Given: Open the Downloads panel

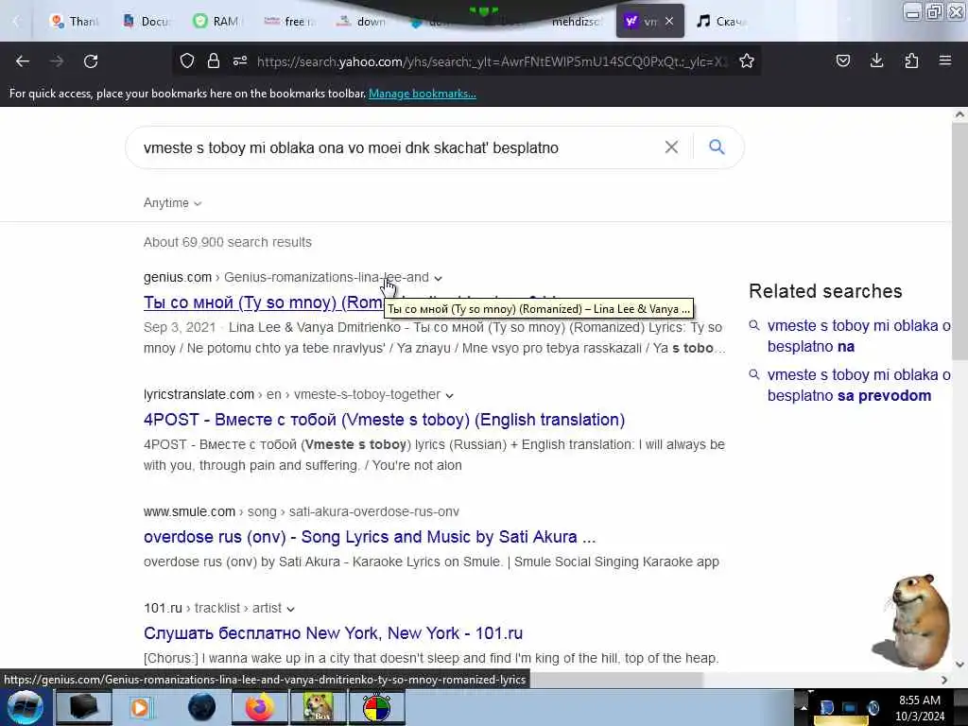Looking at the screenshot, I should pos(876,60).
